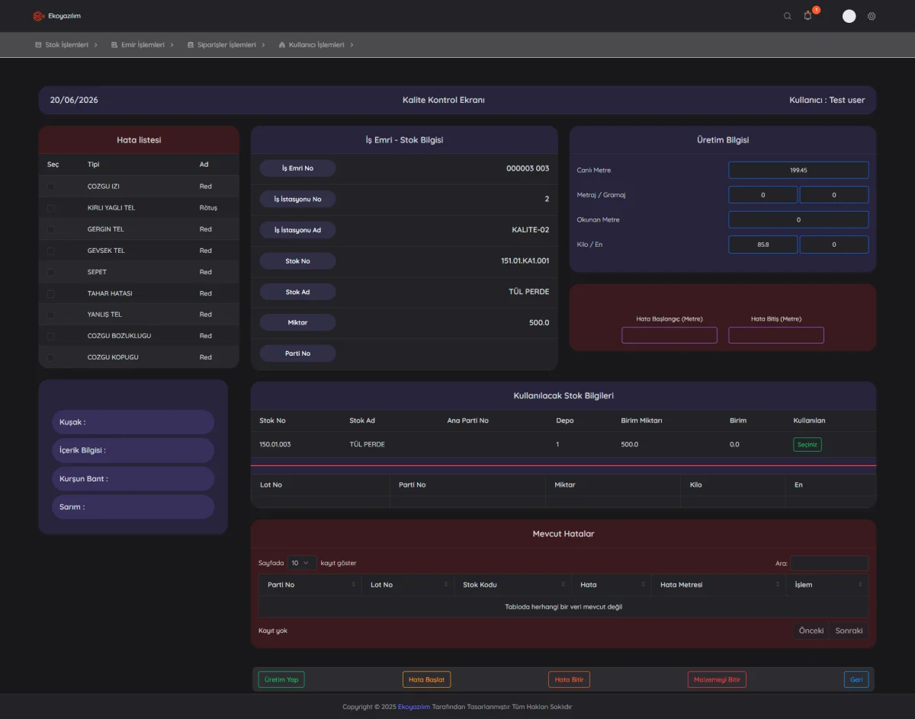Viewport: 915px width, 719px height.
Task: Focus the Hata Başlangıç (Metre) field
Action: [x=669, y=335]
